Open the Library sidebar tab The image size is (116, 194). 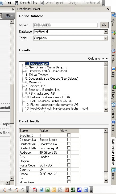point(113,93)
